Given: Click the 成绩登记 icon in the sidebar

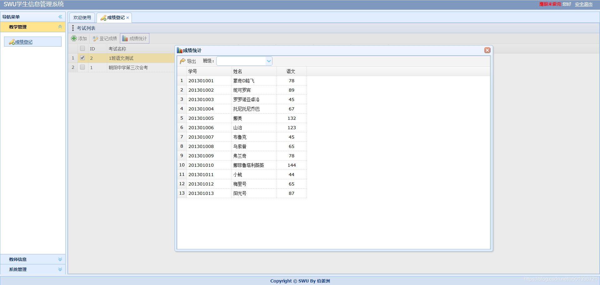Looking at the screenshot, I should (x=12, y=42).
